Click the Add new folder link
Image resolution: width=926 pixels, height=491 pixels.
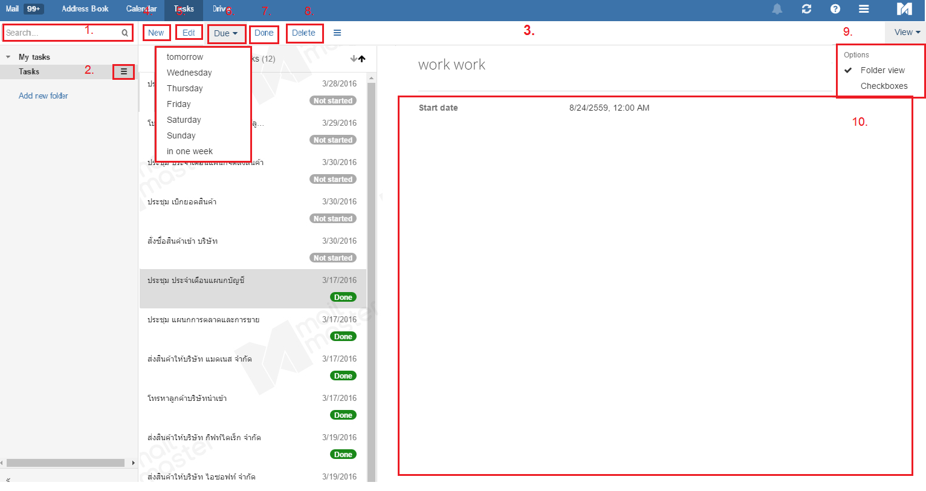[43, 96]
